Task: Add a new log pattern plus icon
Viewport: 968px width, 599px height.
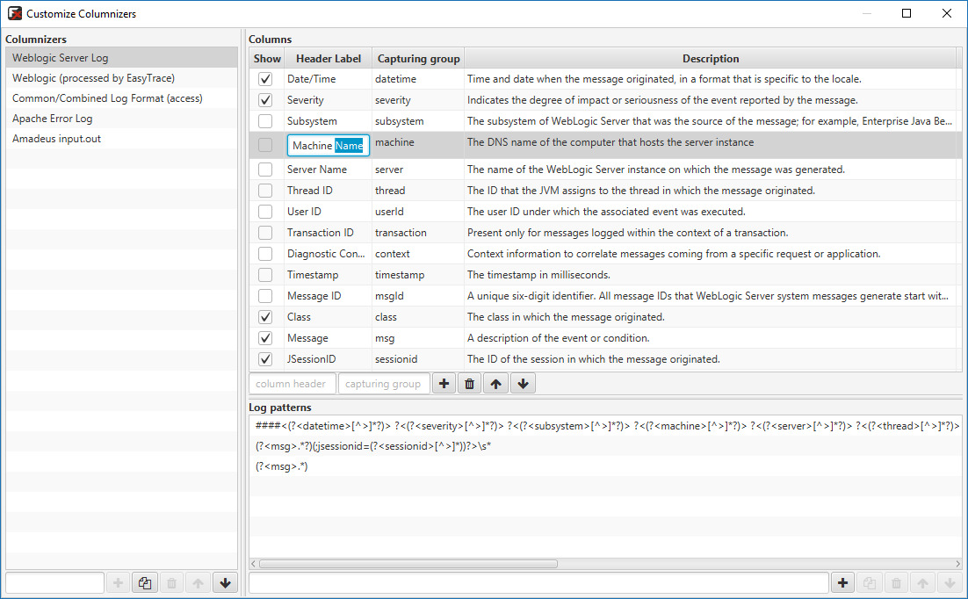Action: pos(843,582)
